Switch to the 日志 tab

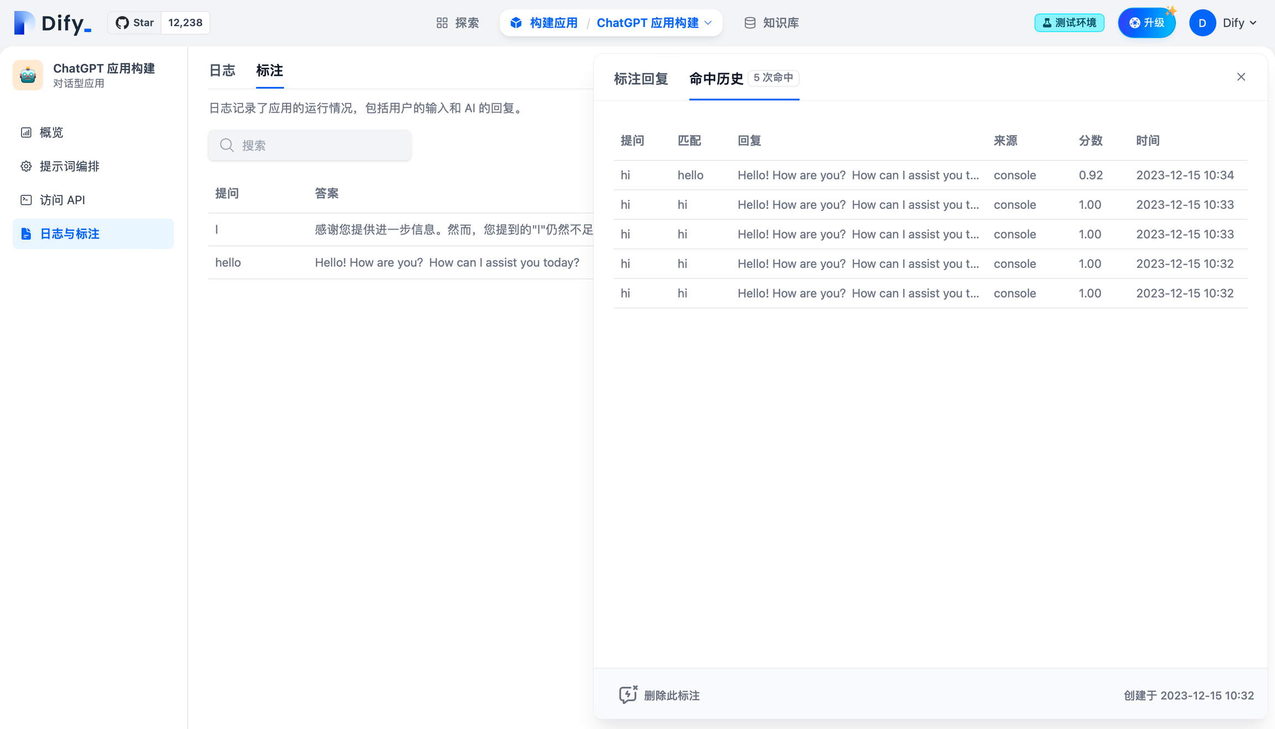click(x=222, y=70)
